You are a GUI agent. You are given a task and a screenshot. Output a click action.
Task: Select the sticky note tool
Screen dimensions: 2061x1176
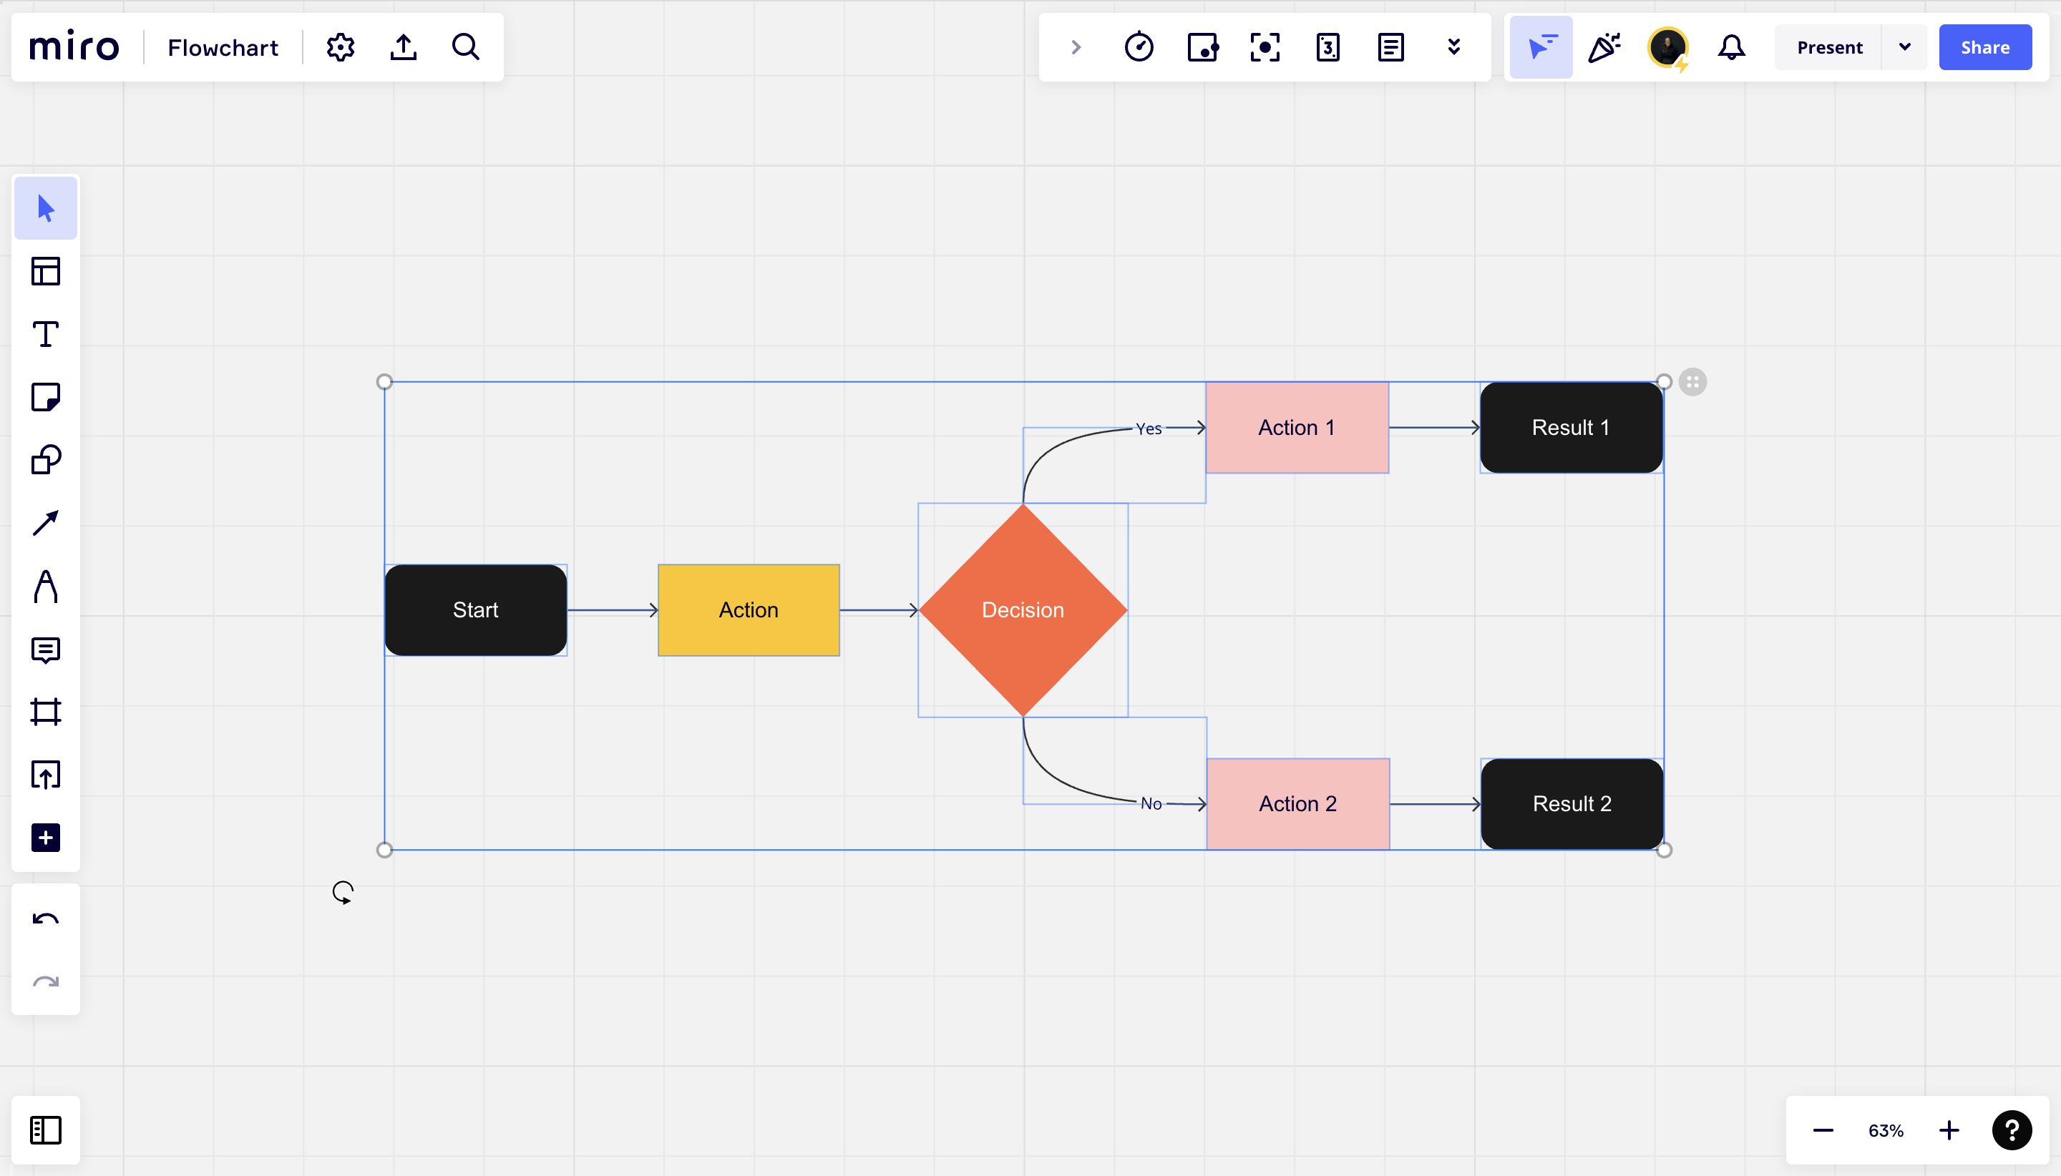pos(47,398)
